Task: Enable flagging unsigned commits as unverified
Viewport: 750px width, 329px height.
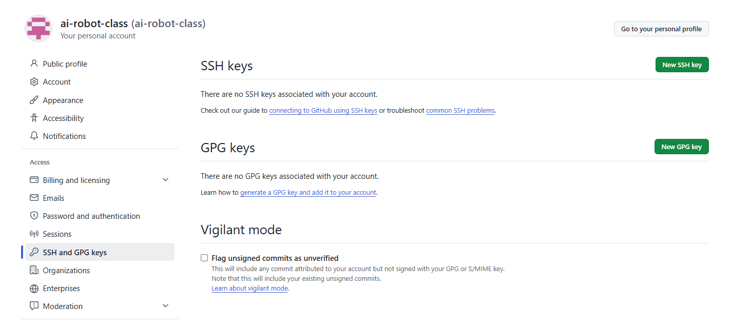Action: 204,258
